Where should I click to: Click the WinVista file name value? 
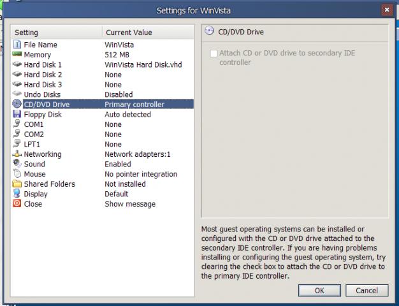(119, 45)
